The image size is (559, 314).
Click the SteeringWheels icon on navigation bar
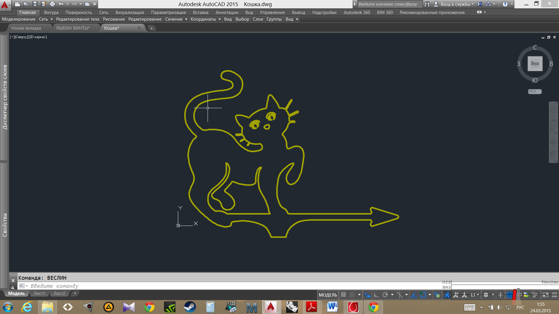click(553, 110)
